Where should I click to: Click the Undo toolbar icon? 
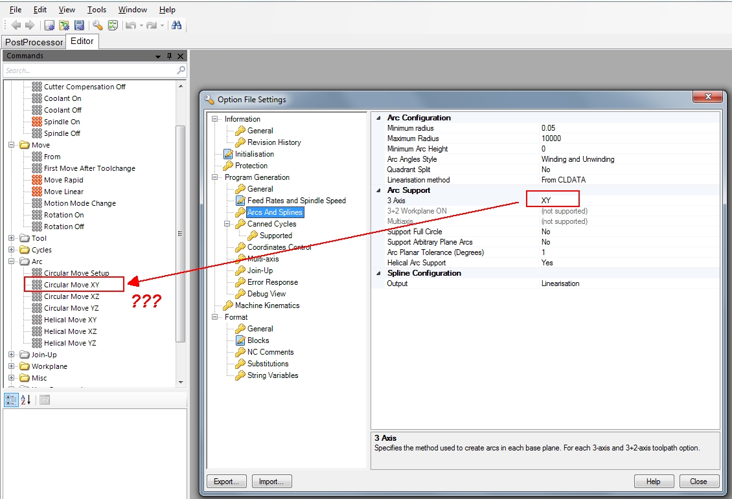[x=131, y=25]
